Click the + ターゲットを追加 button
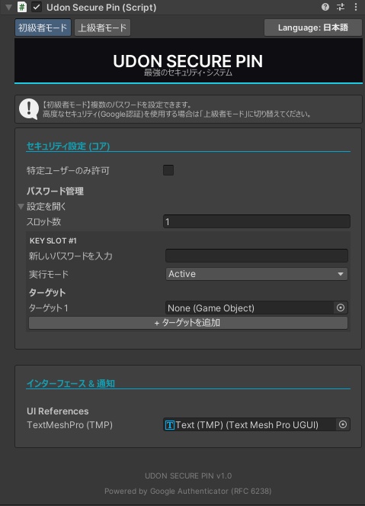The image size is (365, 506). [188, 323]
